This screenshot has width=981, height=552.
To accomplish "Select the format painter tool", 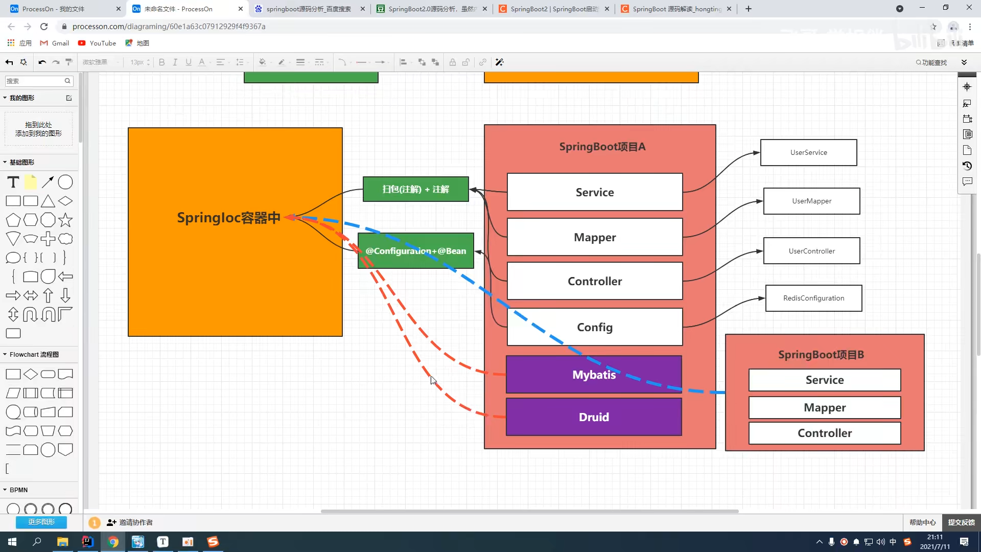I will (x=69, y=62).
